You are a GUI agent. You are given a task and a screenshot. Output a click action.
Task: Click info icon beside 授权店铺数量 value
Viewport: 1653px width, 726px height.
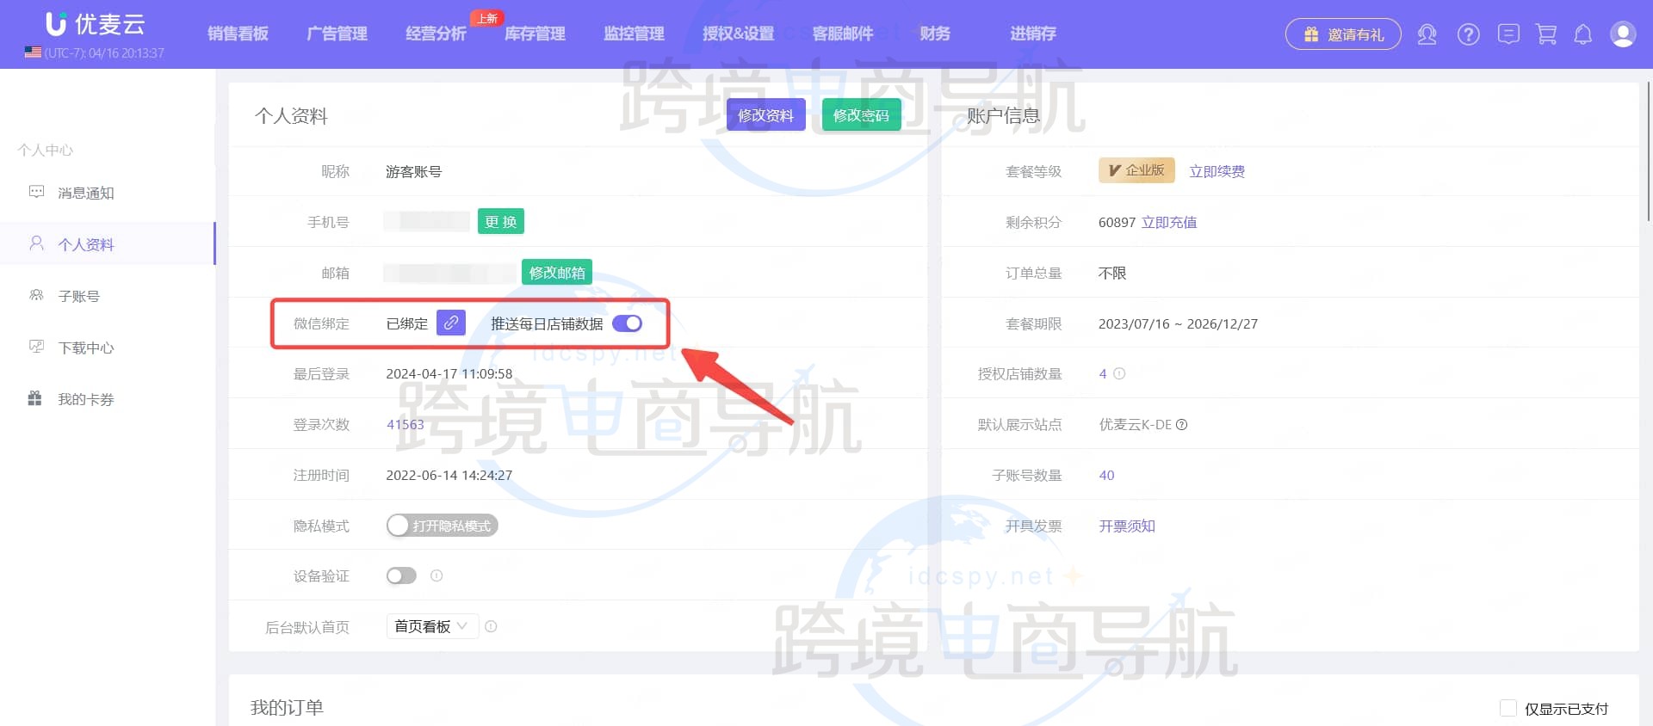tap(1119, 373)
